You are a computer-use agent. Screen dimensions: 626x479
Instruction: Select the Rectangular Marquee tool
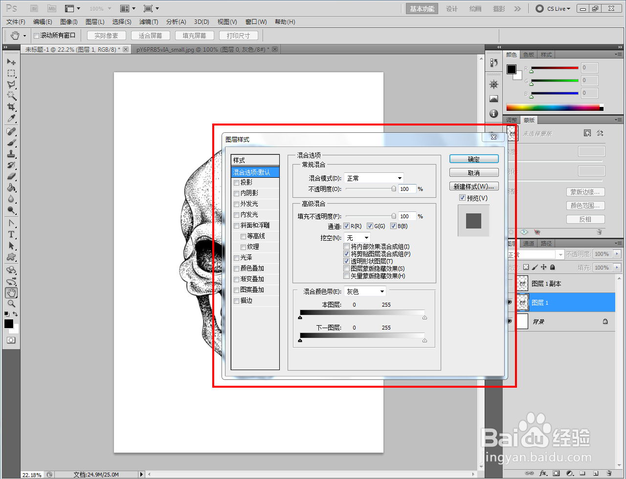11,73
